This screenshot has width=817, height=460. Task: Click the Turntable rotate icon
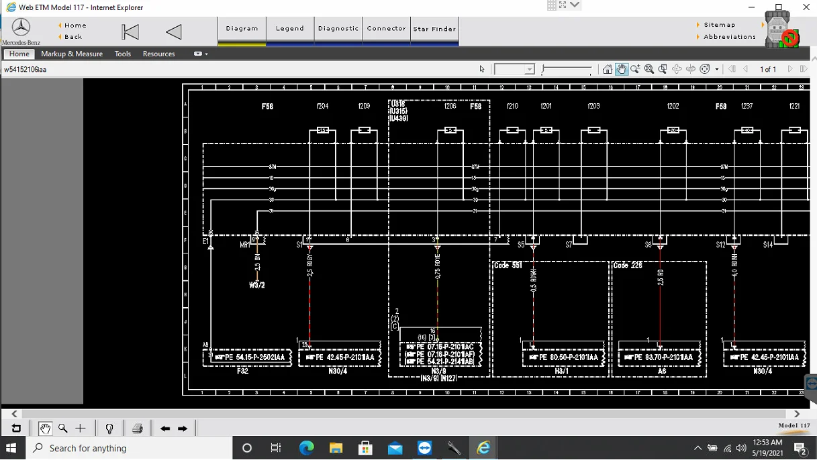click(691, 69)
